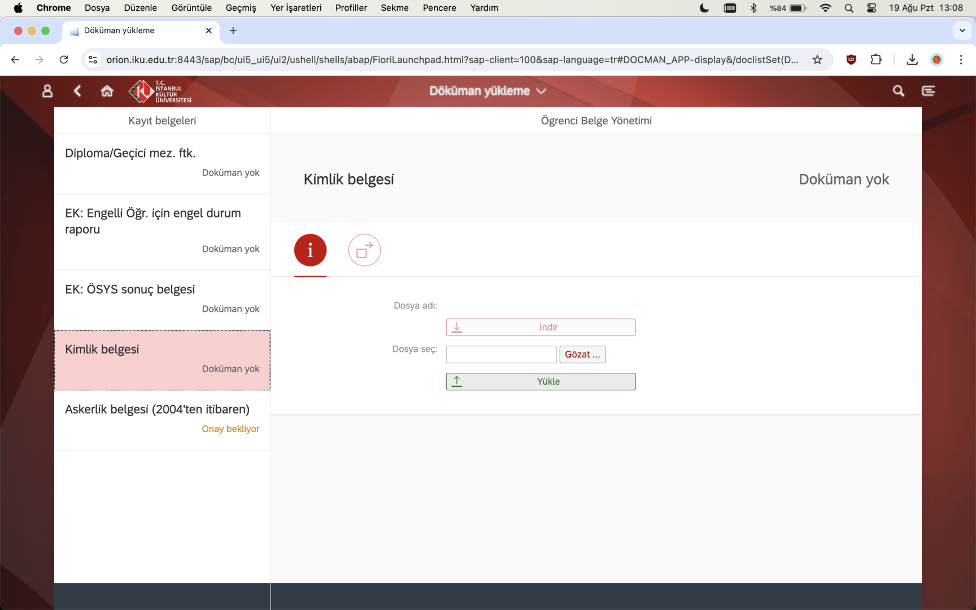Select Askerlik belgesi (2004'ten itibaren) item

point(162,420)
